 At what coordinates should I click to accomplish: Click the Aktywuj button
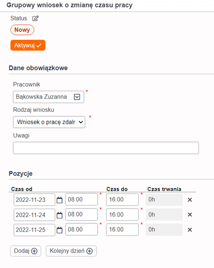[x=28, y=45]
